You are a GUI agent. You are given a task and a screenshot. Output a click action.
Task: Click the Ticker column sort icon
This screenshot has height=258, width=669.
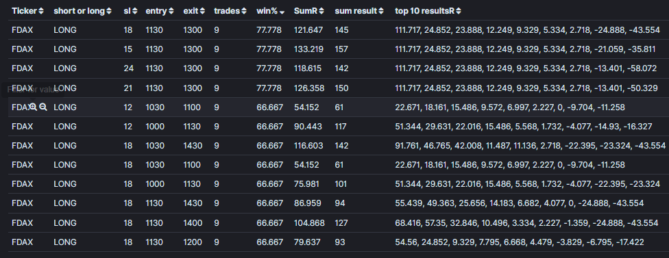[x=41, y=11]
